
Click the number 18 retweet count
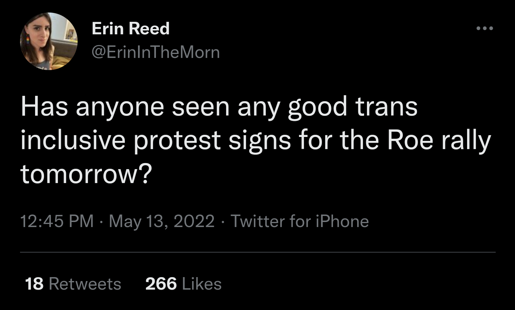point(34,284)
